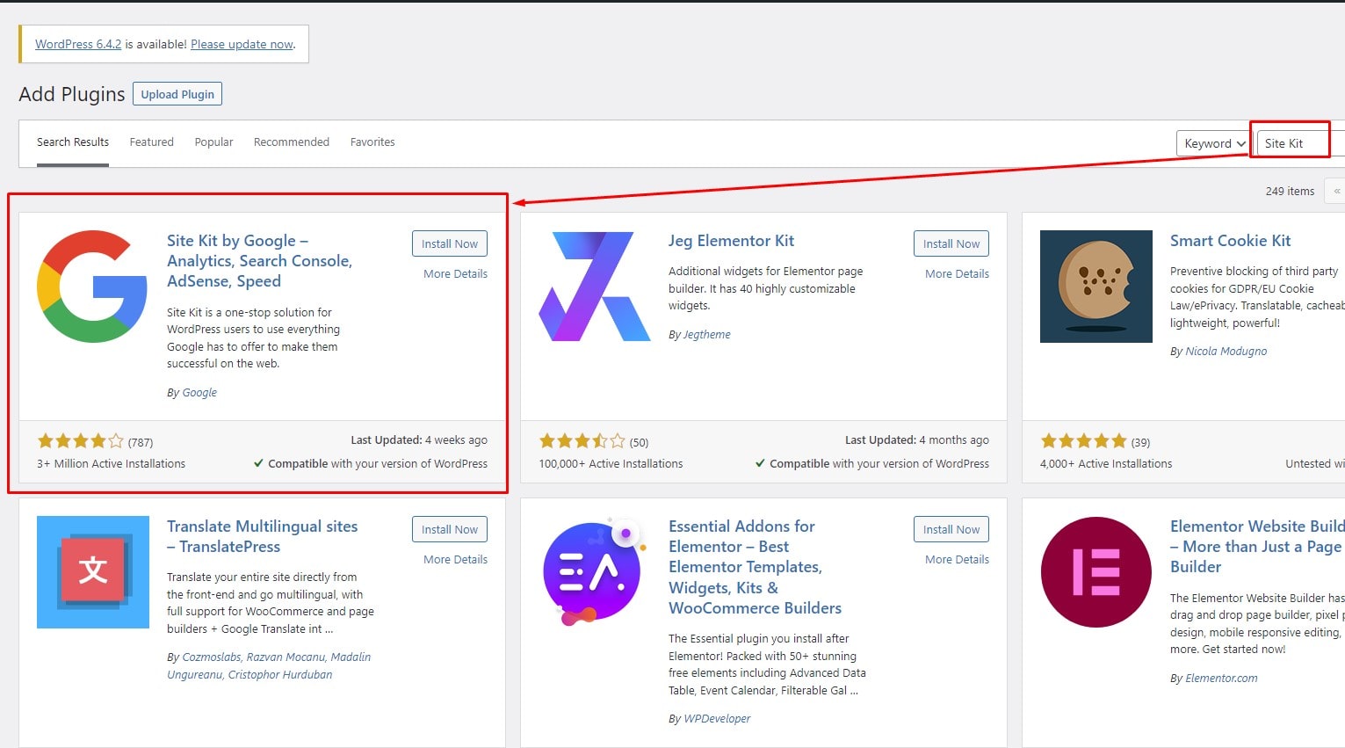Click the Google author link
This screenshot has width=1345, height=748.
tap(199, 393)
